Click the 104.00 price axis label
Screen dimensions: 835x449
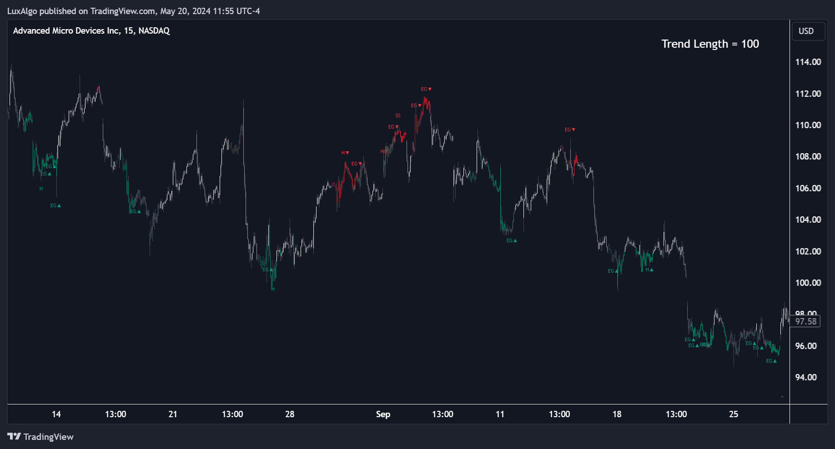(x=808, y=220)
